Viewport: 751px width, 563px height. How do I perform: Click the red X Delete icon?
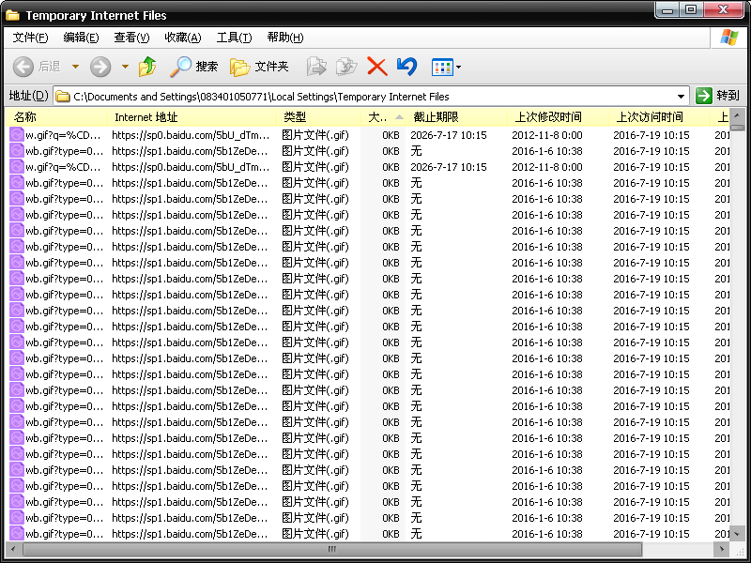377,67
